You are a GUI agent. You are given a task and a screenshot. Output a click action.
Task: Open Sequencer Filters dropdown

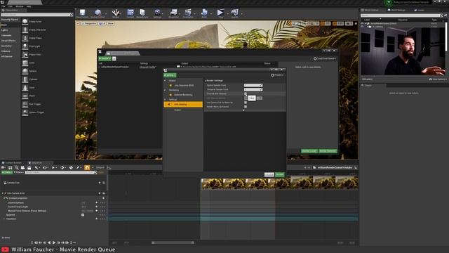[x=19, y=172]
